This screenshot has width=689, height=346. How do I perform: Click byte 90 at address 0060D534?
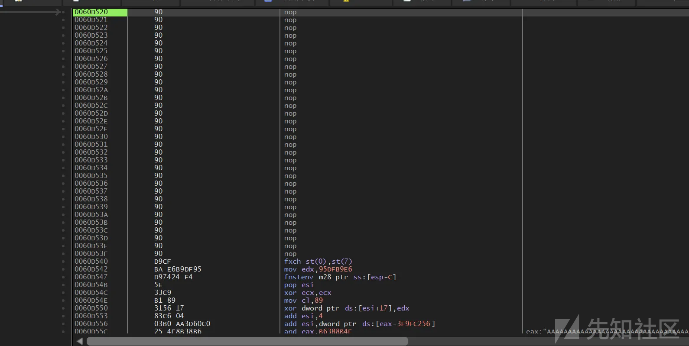(159, 168)
